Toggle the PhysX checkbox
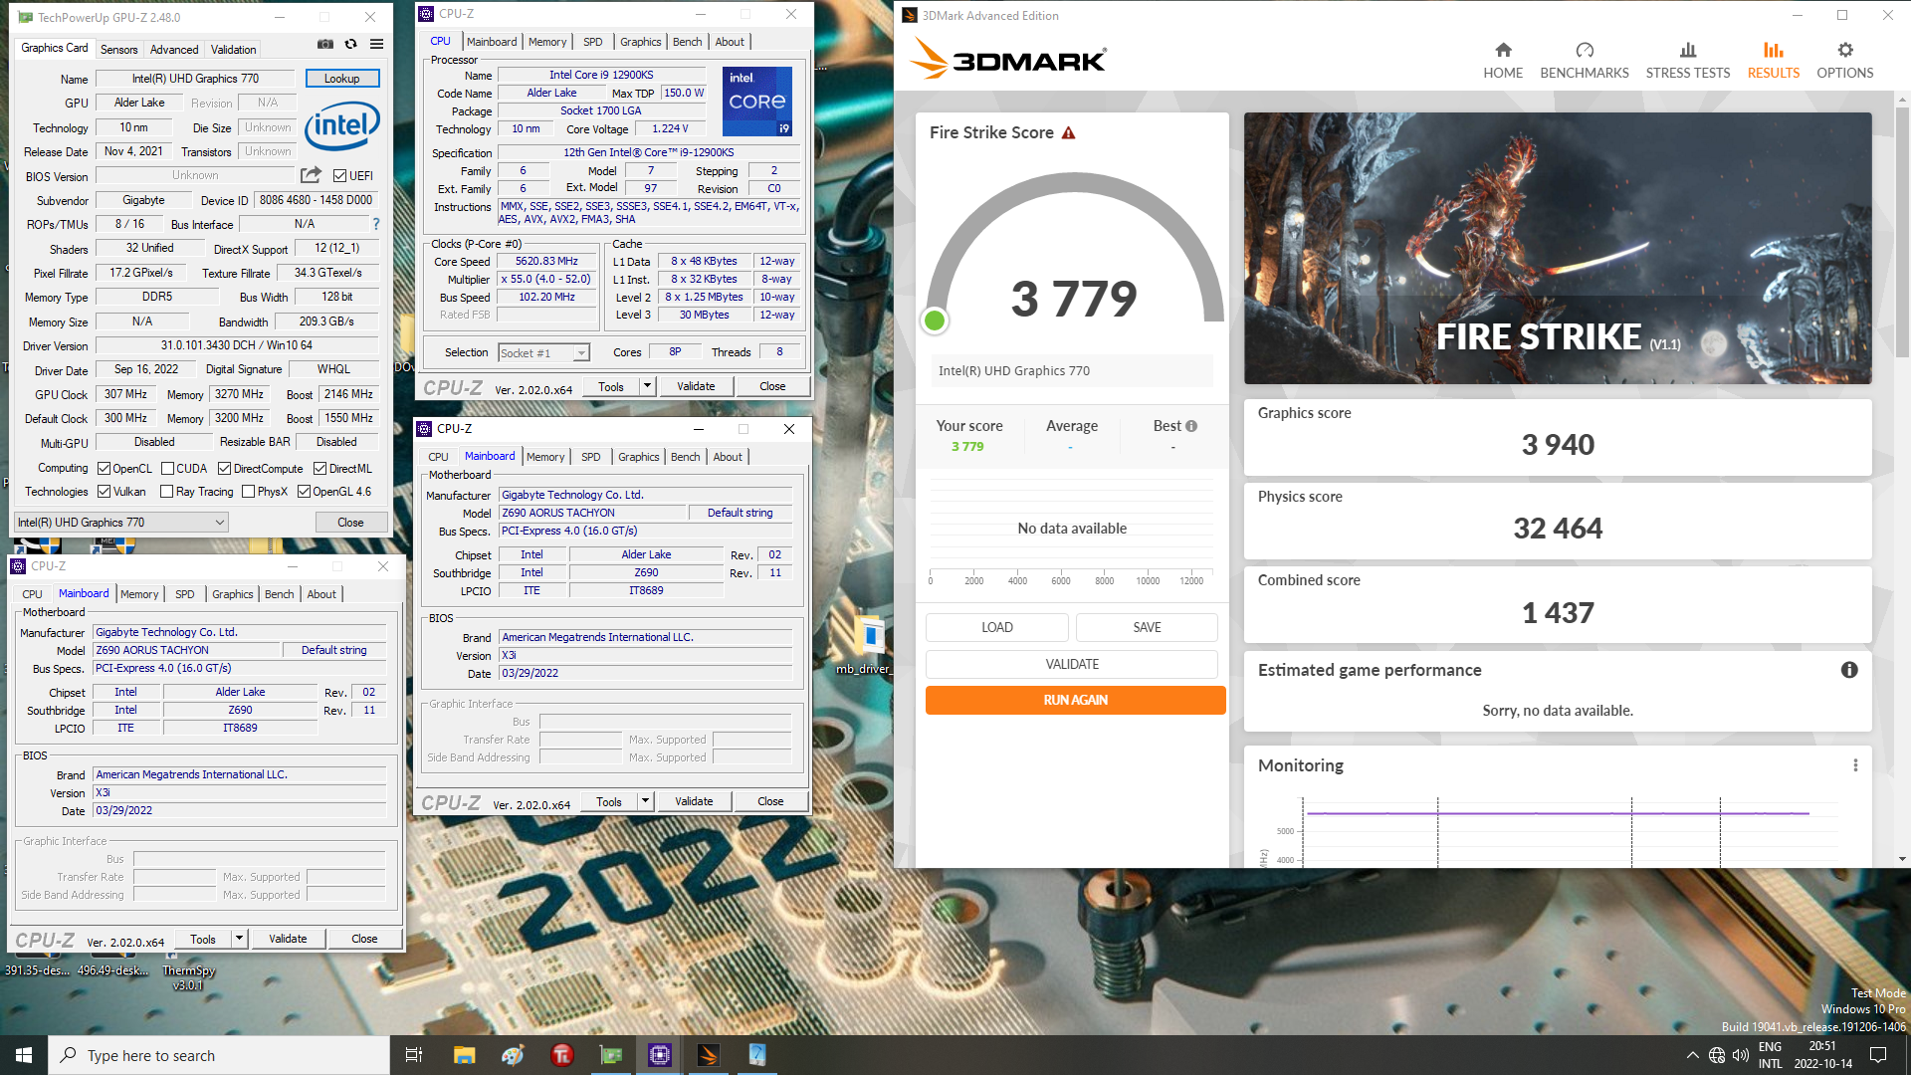Viewport: 1911px width, 1075px height. 249,492
